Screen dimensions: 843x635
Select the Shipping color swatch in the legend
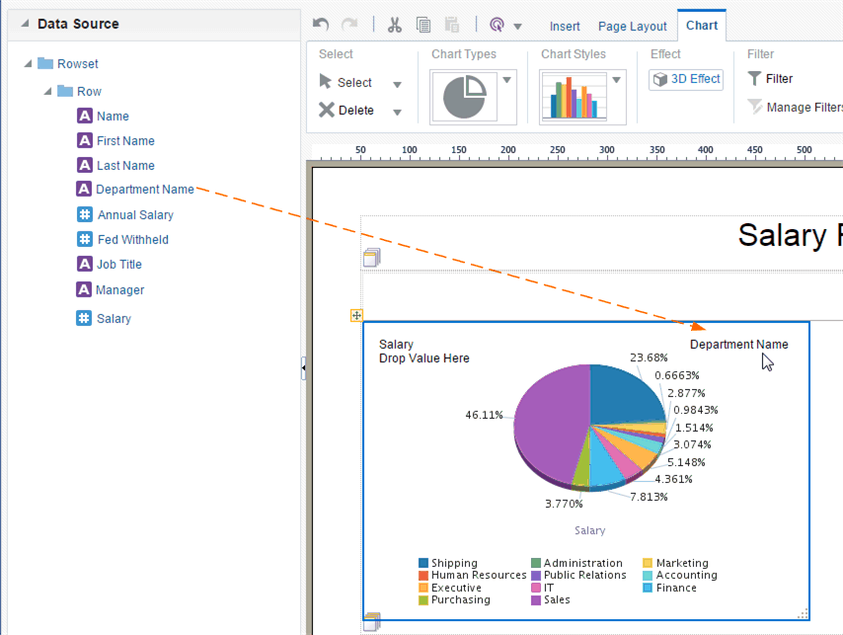click(424, 563)
